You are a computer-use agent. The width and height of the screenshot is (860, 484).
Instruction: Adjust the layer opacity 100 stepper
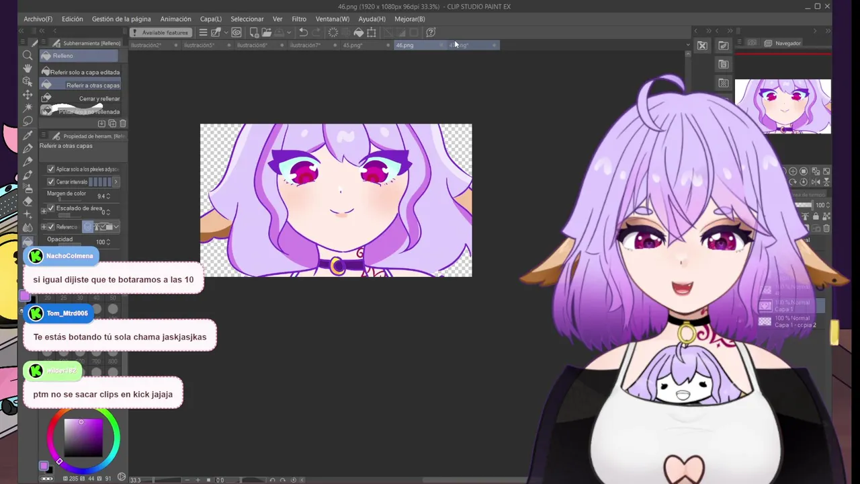(x=829, y=205)
